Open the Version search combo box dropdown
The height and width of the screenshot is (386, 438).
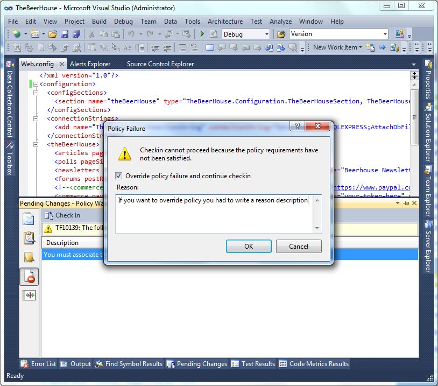385,34
